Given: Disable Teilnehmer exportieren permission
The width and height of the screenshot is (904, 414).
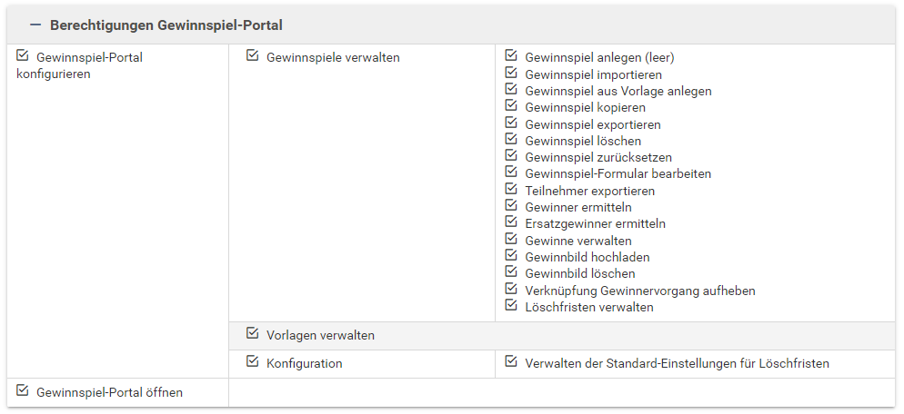Looking at the screenshot, I should pos(511,190).
